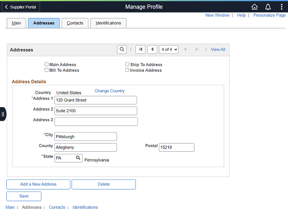288x216 pixels.
Task: Expand the side panel handle
Action: [x=3, y=114]
